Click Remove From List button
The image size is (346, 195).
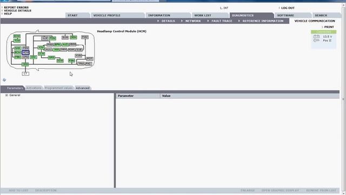321,190
